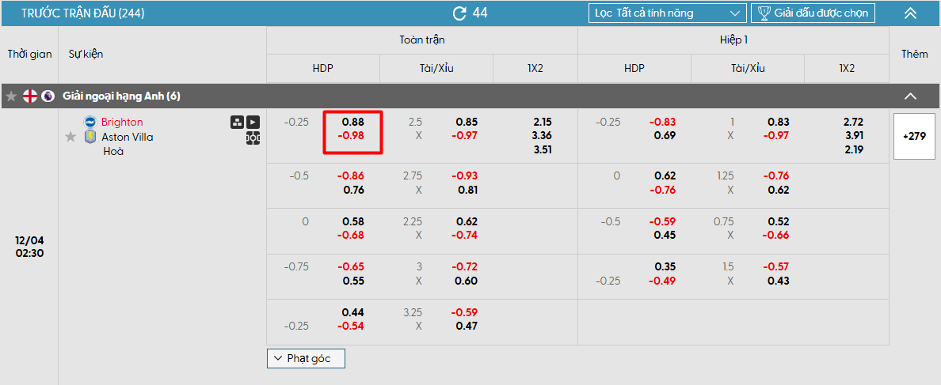Open match statistics standings icon

pos(237,122)
